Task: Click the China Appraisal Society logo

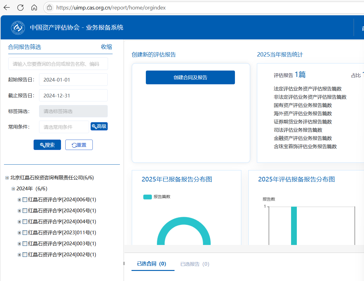Action: (18, 28)
